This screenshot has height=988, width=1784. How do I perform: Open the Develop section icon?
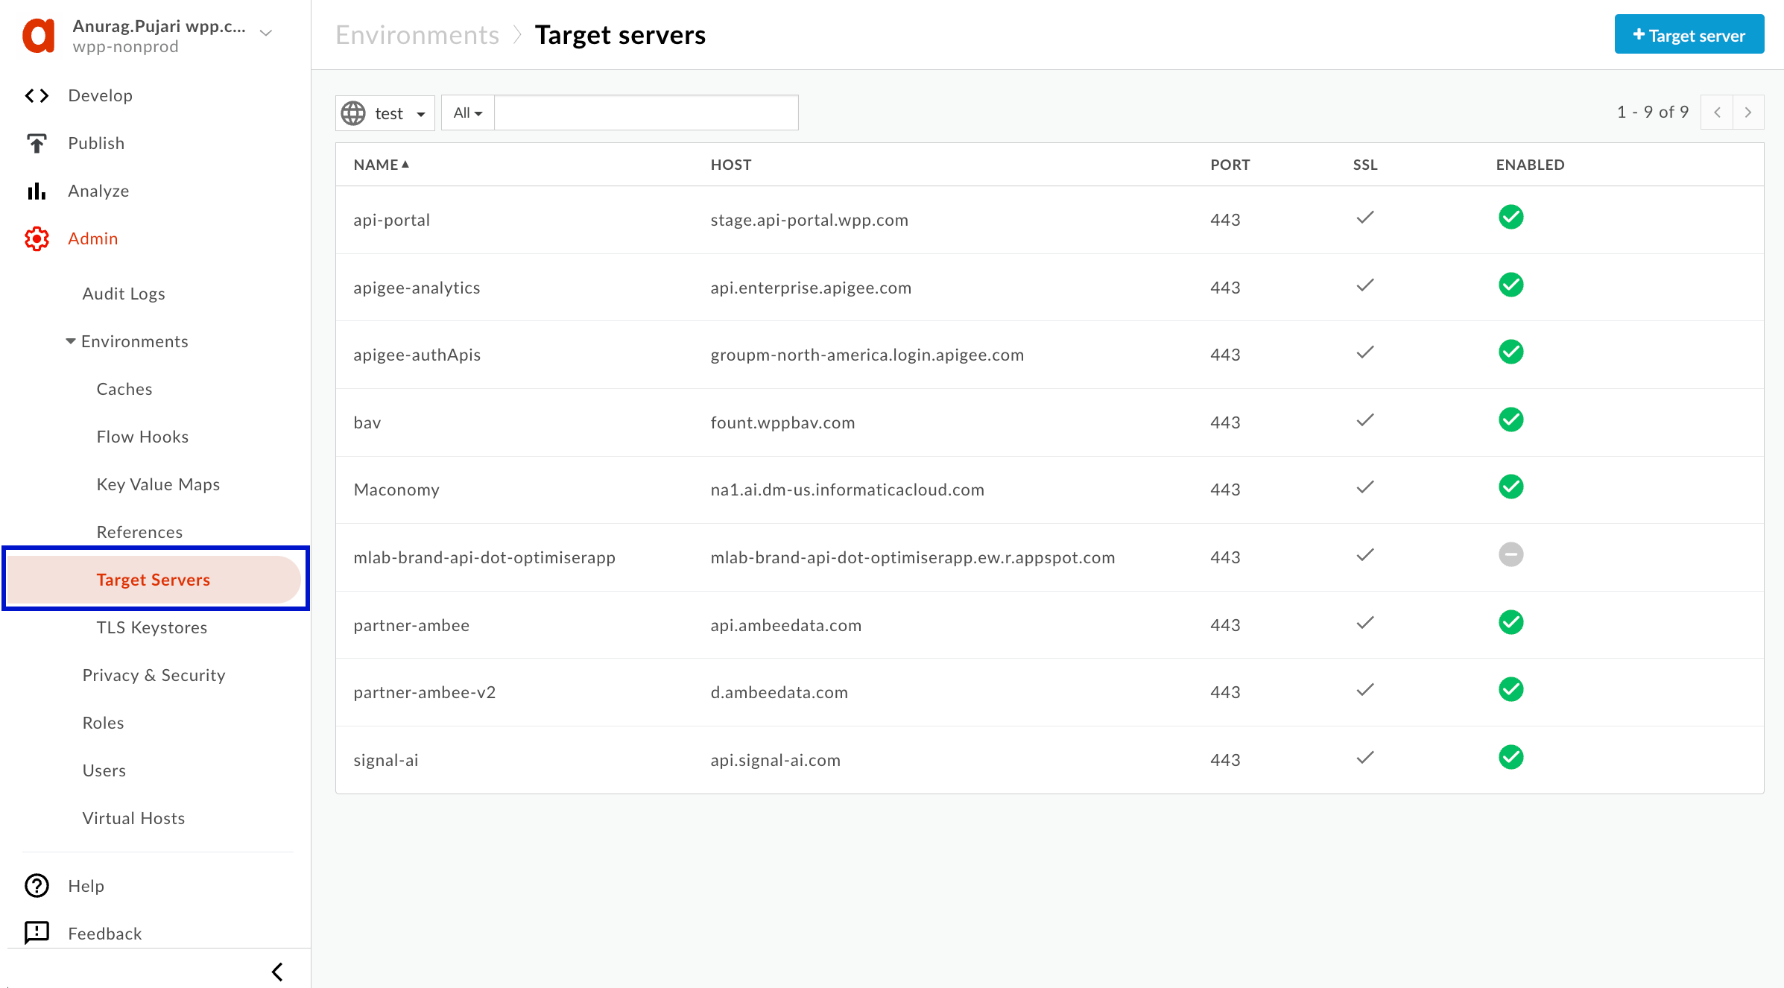[x=37, y=95]
